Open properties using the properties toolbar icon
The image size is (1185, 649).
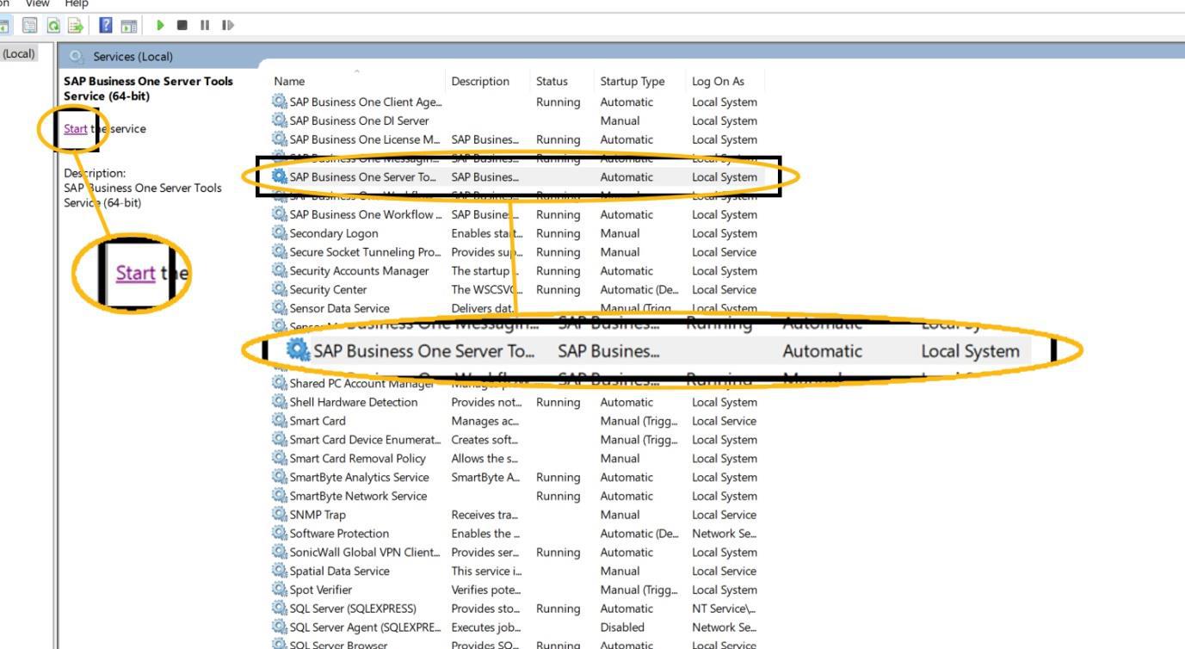[28, 25]
